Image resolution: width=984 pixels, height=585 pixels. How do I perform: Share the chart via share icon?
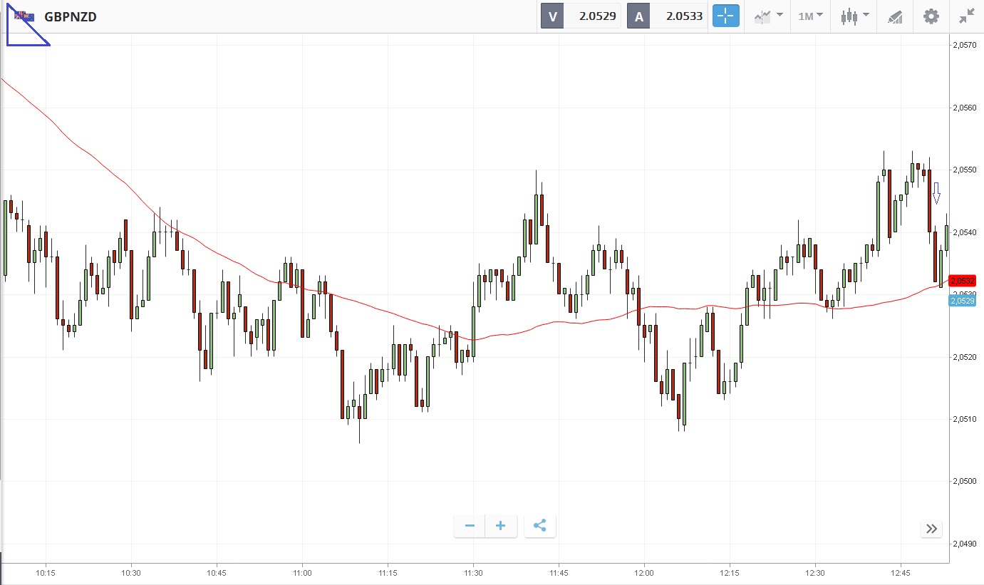(x=539, y=526)
